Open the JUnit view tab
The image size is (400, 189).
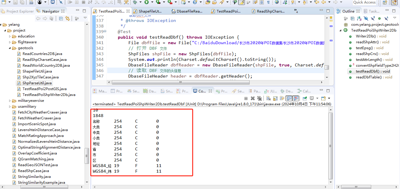[270, 91]
